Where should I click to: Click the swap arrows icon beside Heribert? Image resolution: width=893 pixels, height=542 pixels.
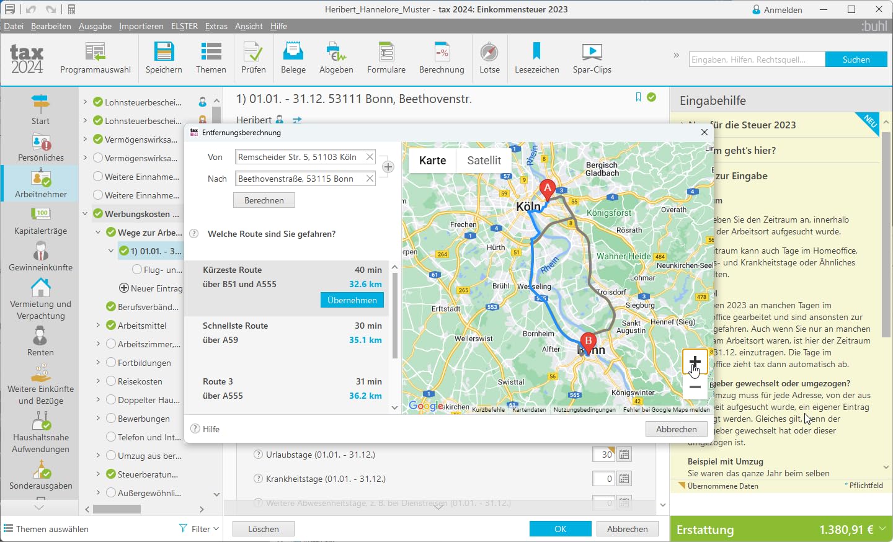[297, 120]
